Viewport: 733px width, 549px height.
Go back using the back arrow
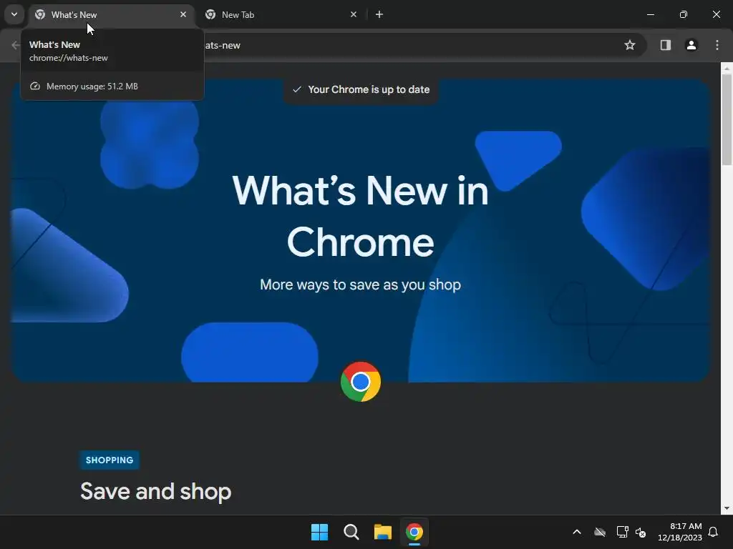[x=16, y=45]
